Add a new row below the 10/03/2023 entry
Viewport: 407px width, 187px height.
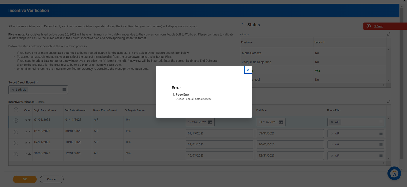pos(16,154)
